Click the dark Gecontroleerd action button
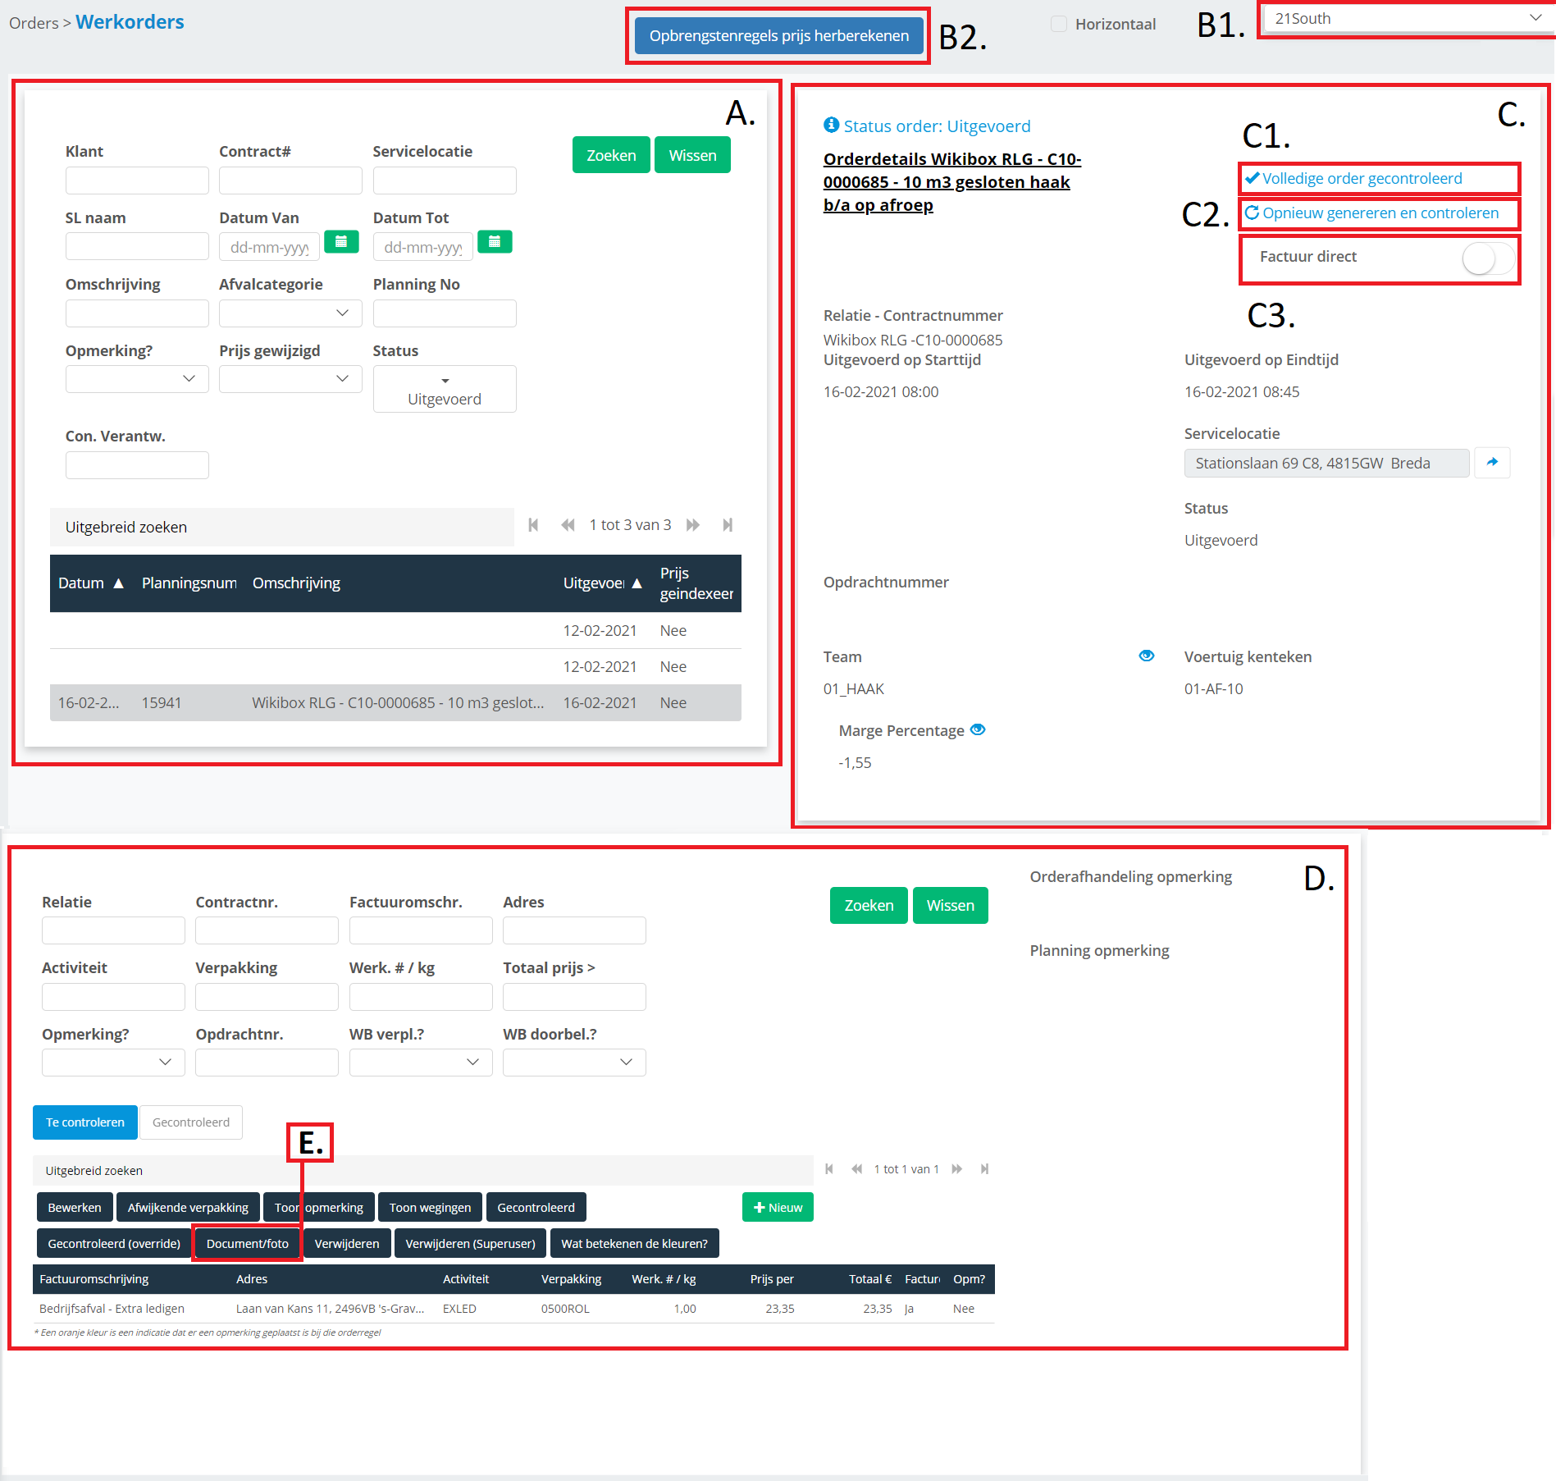This screenshot has width=1556, height=1481. (x=536, y=1208)
